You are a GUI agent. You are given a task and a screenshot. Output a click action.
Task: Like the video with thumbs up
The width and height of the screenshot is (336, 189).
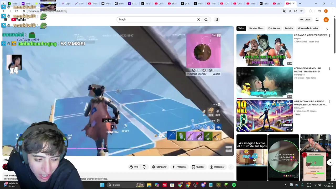134,167
